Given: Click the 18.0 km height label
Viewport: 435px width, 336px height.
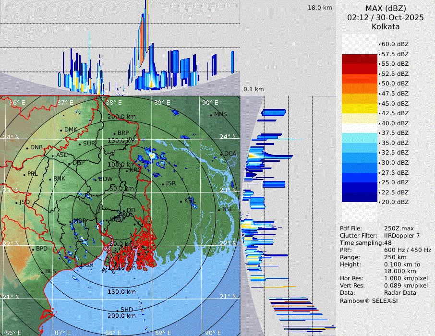Looking at the screenshot, I should pos(320,8).
